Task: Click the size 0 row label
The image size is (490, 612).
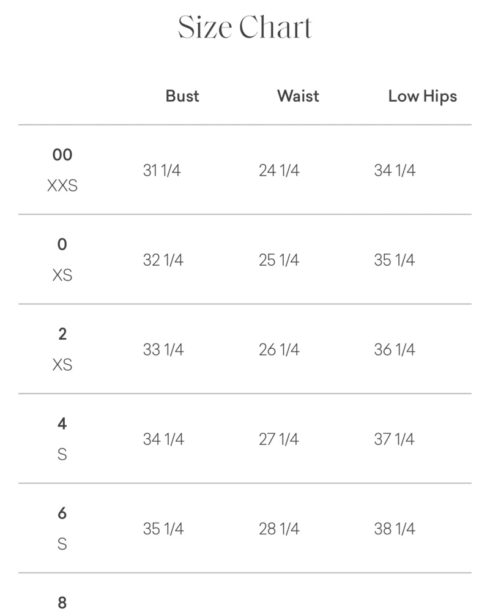Action: tap(62, 244)
